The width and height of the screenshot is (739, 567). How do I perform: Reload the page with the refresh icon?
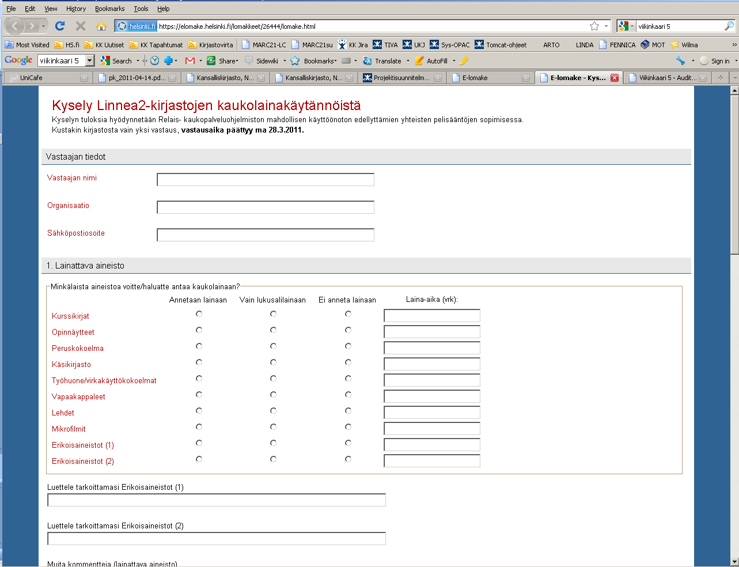coord(60,26)
